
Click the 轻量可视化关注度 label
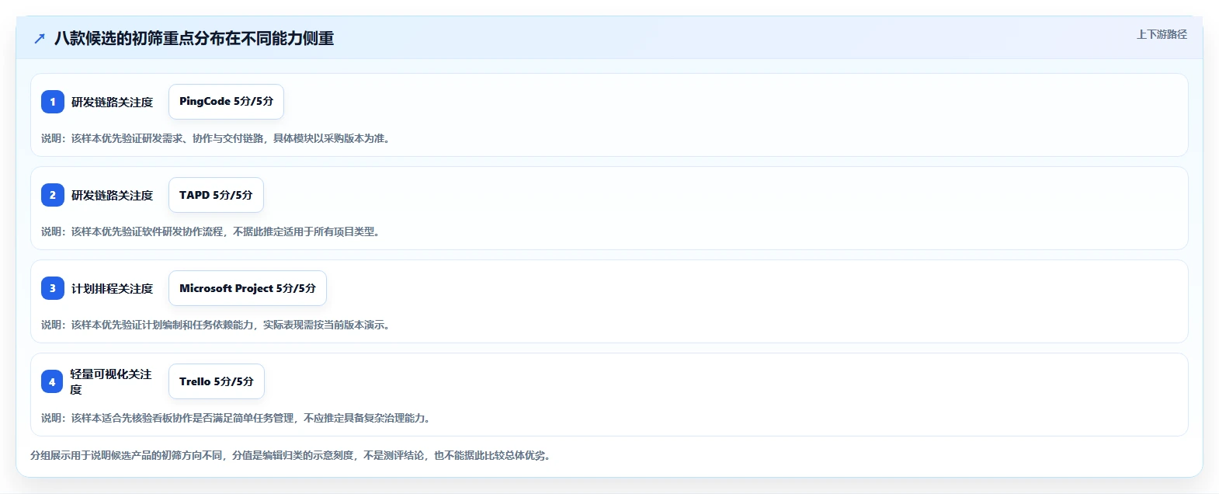coord(111,381)
